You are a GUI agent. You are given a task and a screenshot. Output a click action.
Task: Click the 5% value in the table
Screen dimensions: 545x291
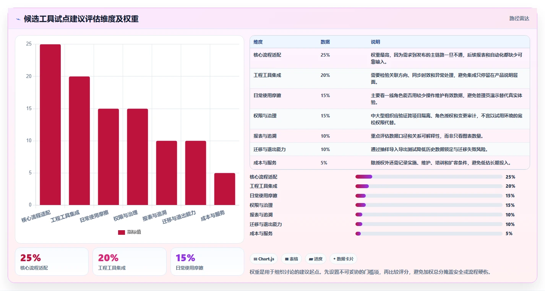point(324,163)
